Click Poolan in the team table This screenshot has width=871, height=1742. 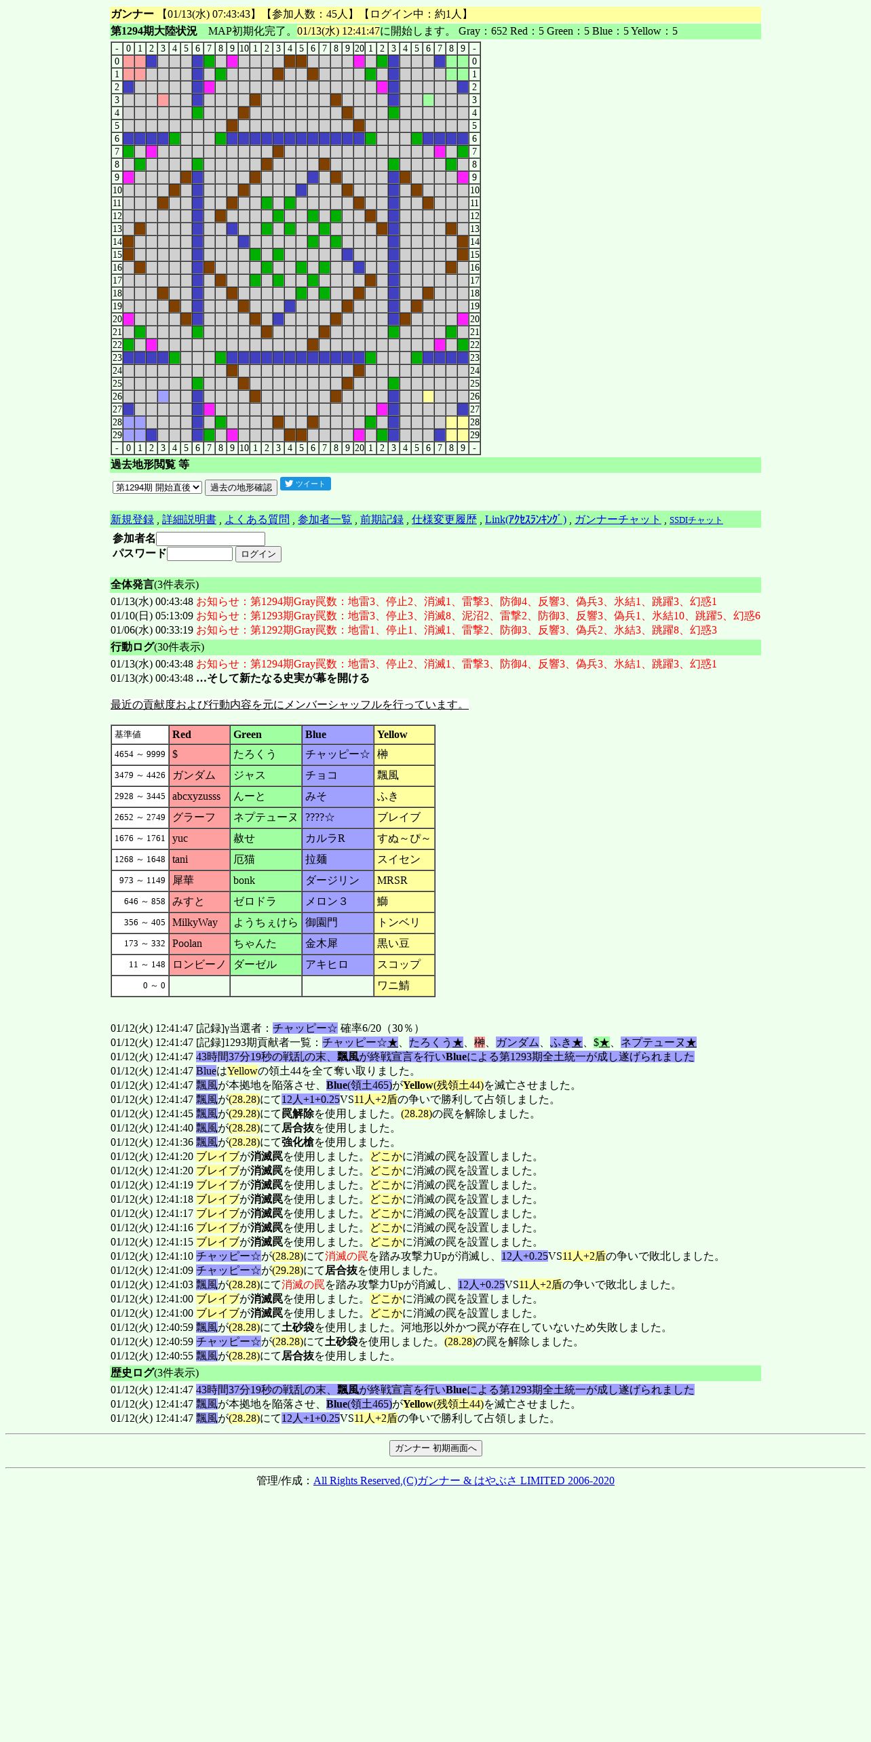tap(199, 944)
